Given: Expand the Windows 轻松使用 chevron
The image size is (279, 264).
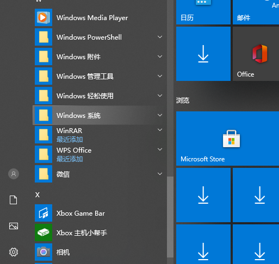Looking at the screenshot, I should tap(160, 96).
